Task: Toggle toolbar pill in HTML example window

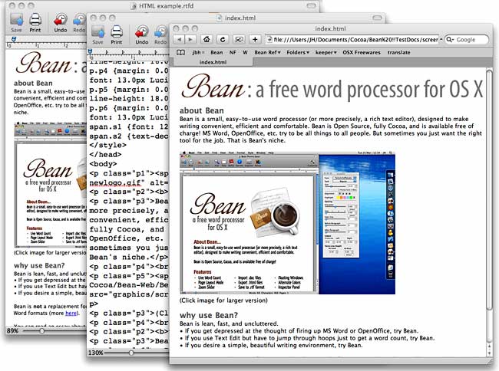Action: point(311,5)
